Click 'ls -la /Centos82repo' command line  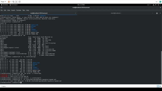pyautogui.click(x=18, y=57)
